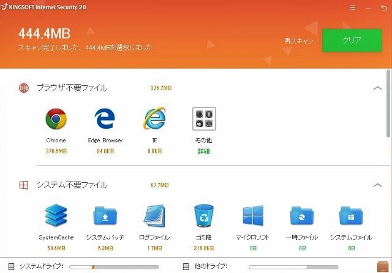Click the green クリア button
The width and height of the screenshot is (392, 273).
click(352, 40)
